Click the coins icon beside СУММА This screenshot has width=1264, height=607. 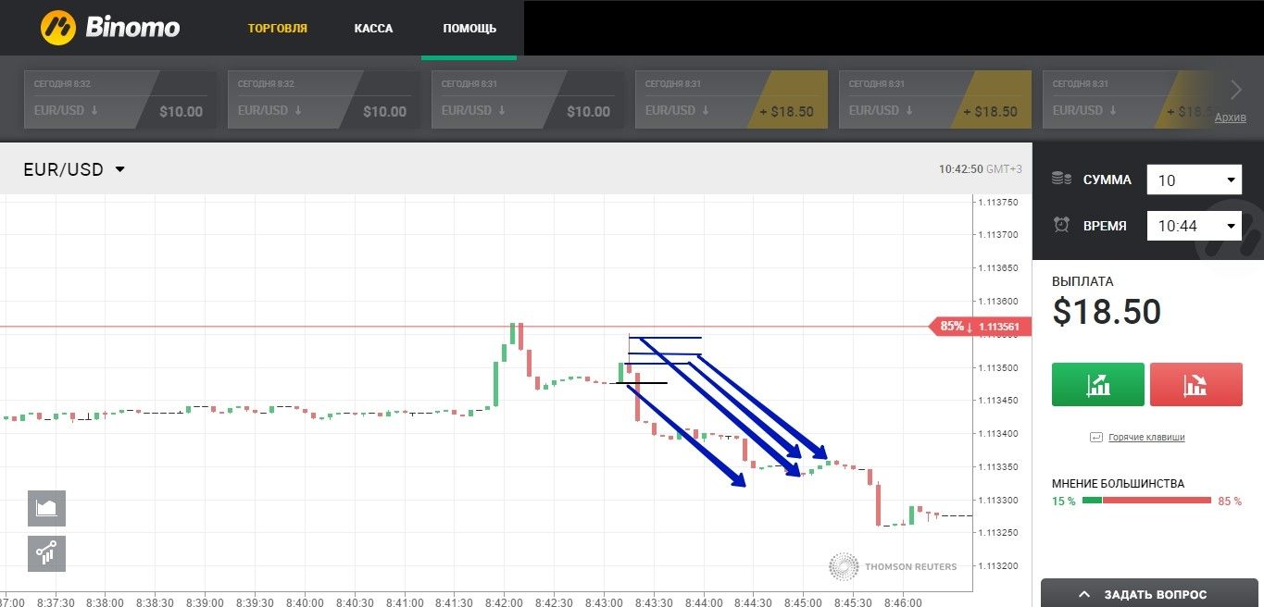pyautogui.click(x=1061, y=179)
